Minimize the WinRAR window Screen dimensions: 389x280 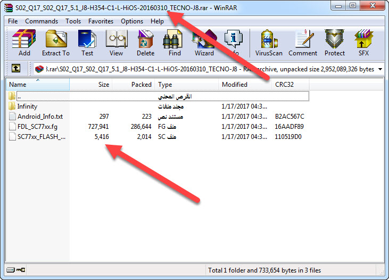click(338, 6)
